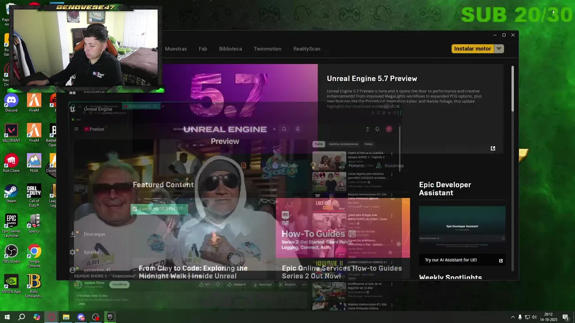Open Google Chrome desktop shortcut
Image resolution: width=575 pixels, height=323 pixels.
point(34,256)
